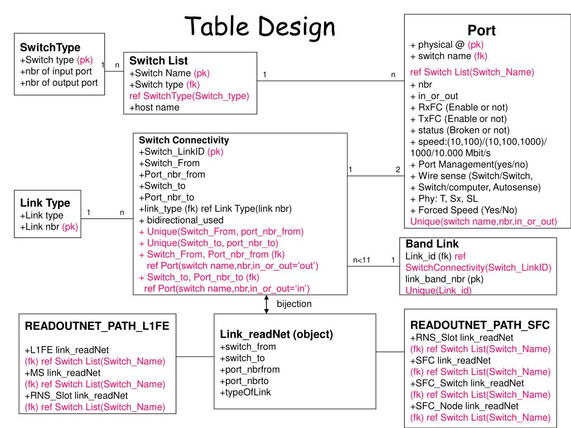Click '+Switch_LinkID (pk)' line
This screenshot has height=428, width=571.
[181, 152]
